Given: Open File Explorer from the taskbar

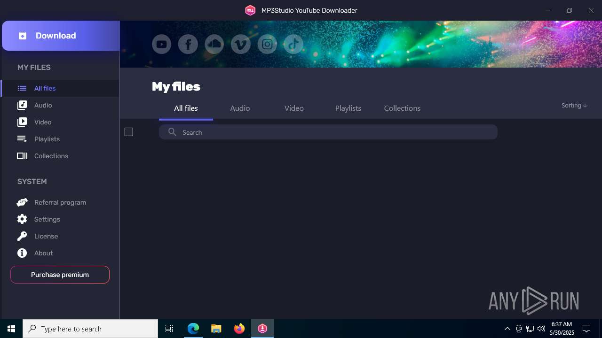Looking at the screenshot, I should pos(216,329).
